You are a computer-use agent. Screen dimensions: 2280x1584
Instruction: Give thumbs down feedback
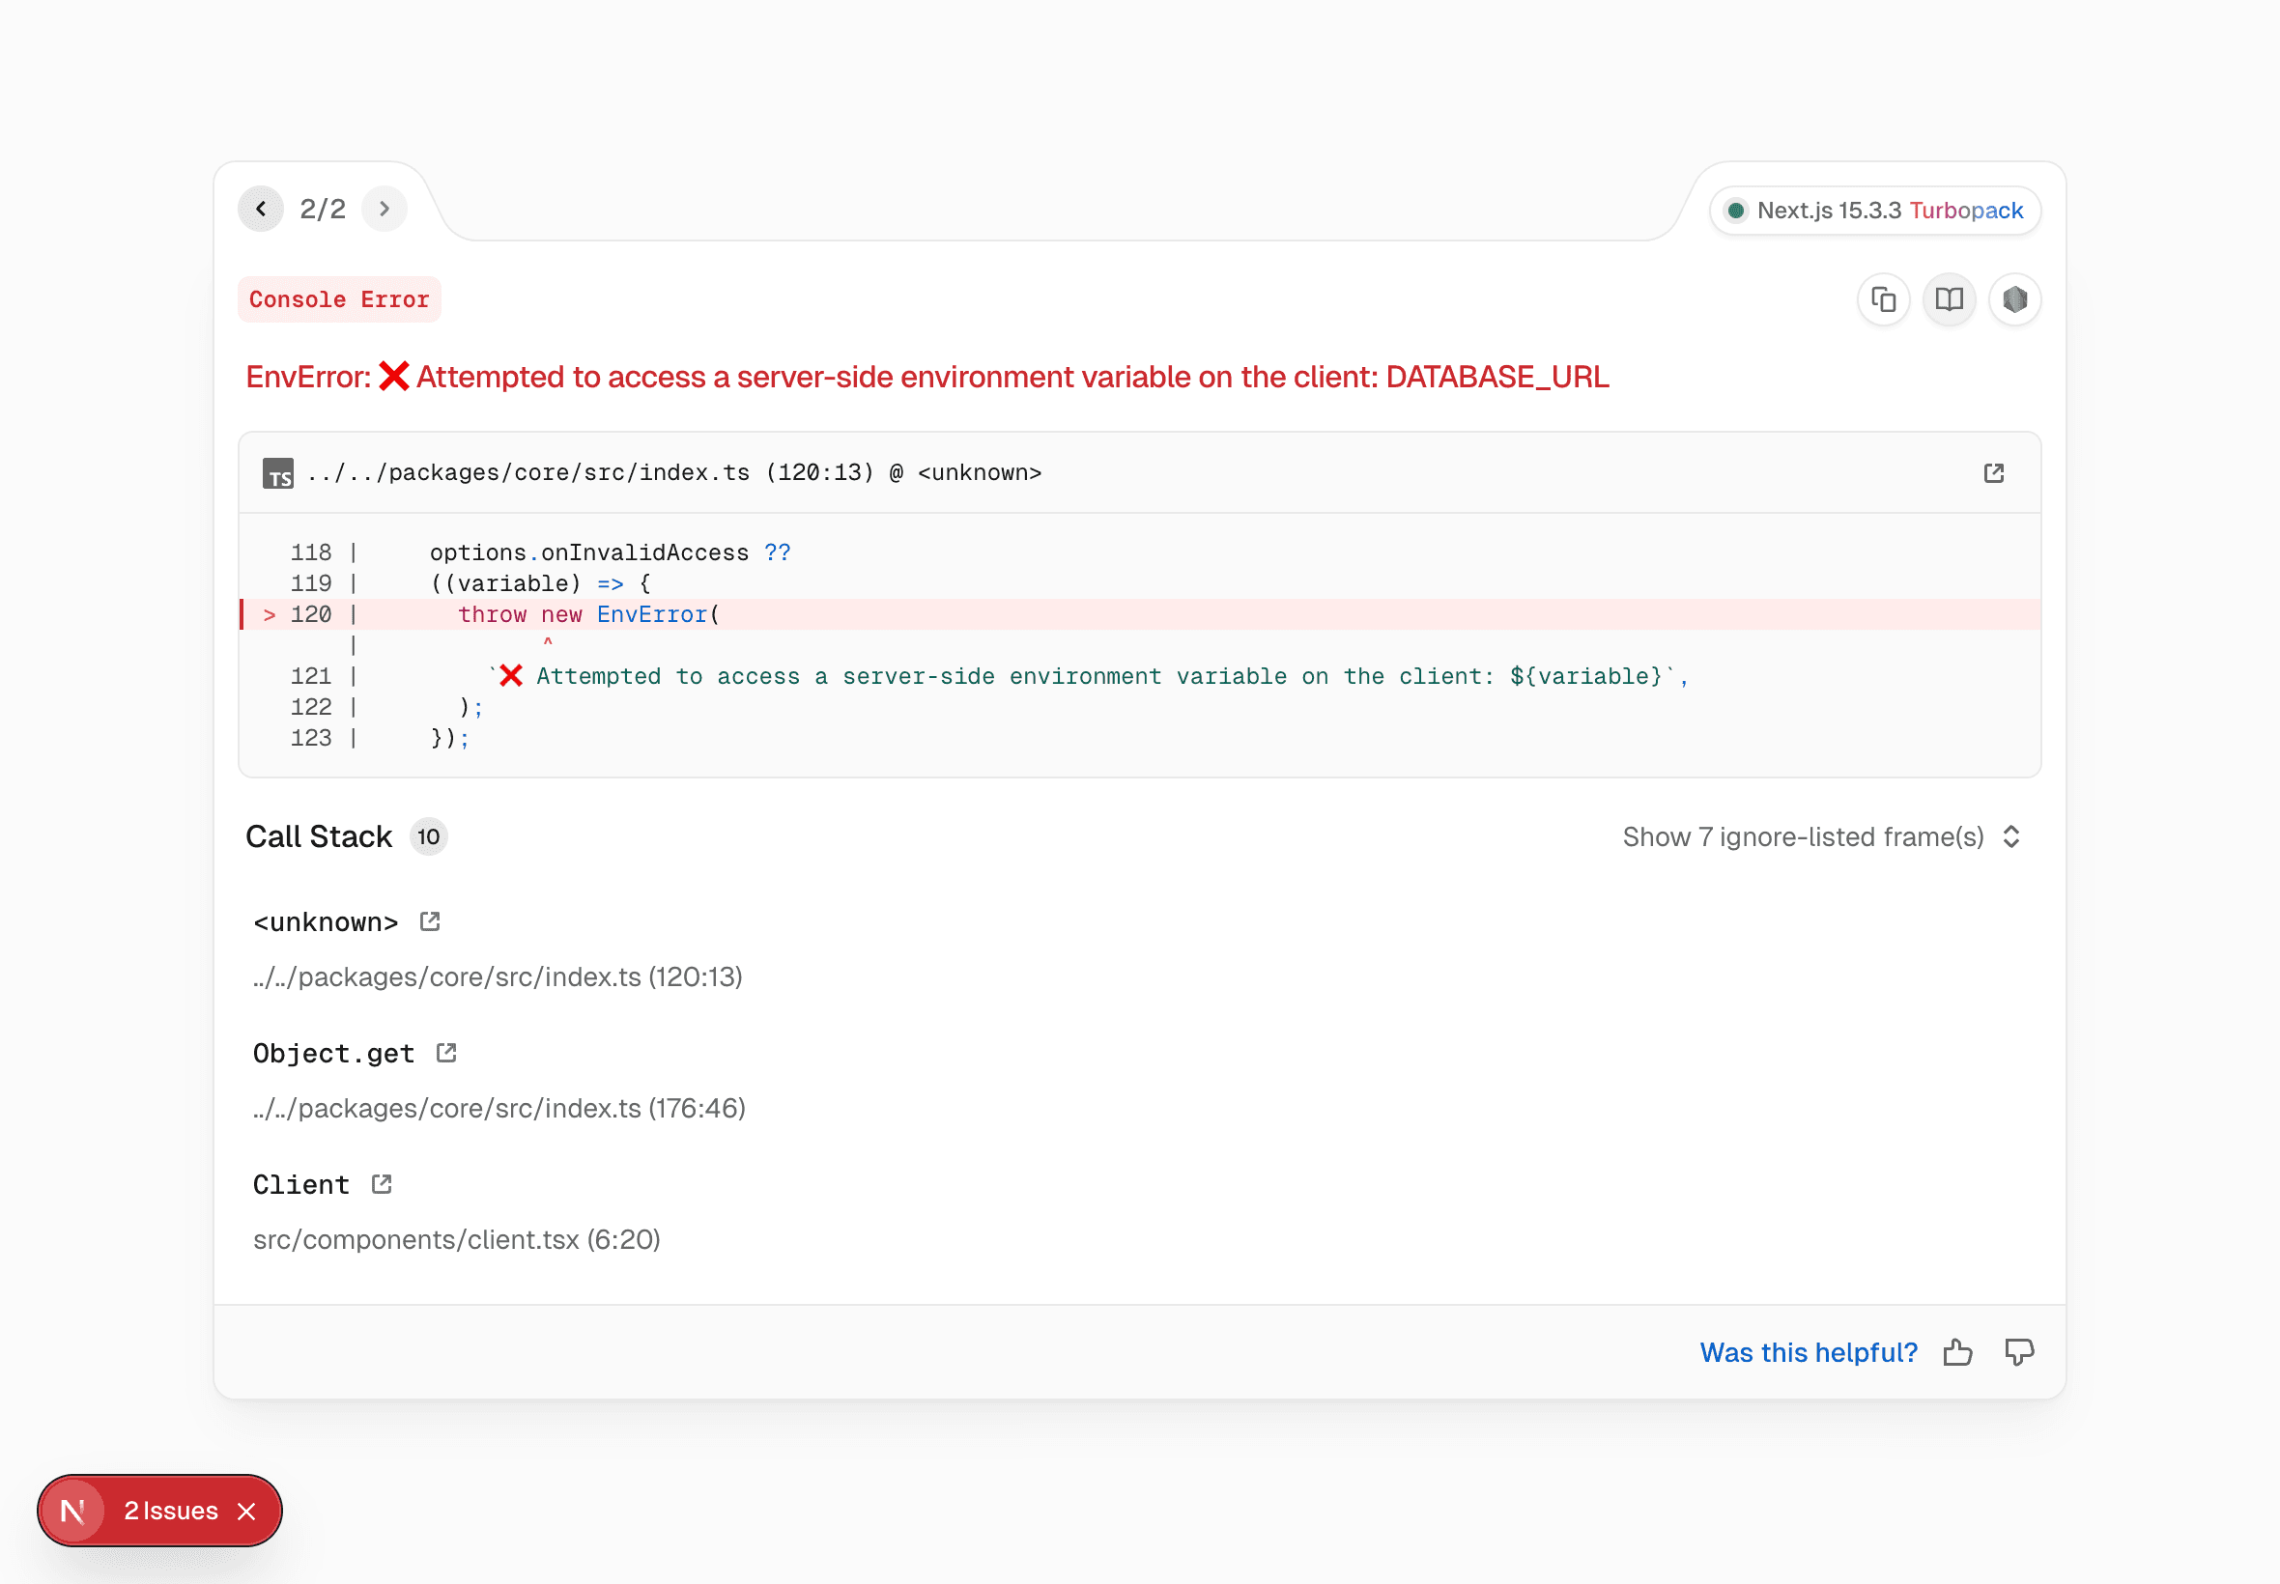click(x=2019, y=1352)
